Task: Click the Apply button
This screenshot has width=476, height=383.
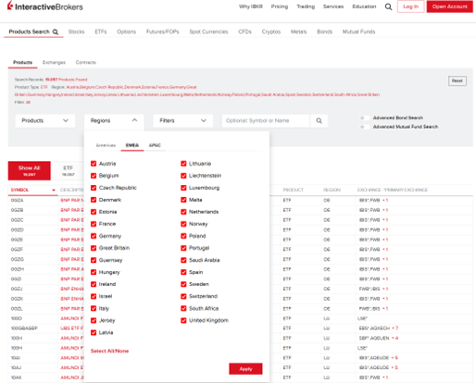Action: 245,369
